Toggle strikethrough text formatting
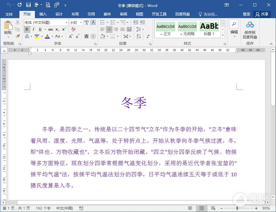The image size is (276, 212). pos(51,29)
